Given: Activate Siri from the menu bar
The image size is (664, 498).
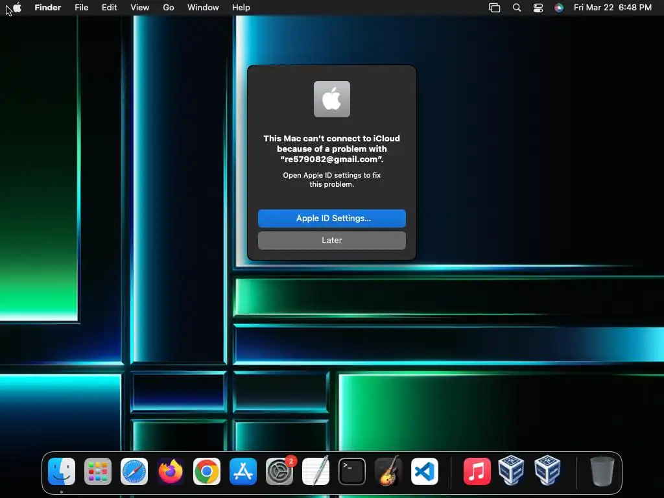Looking at the screenshot, I should click(x=559, y=8).
